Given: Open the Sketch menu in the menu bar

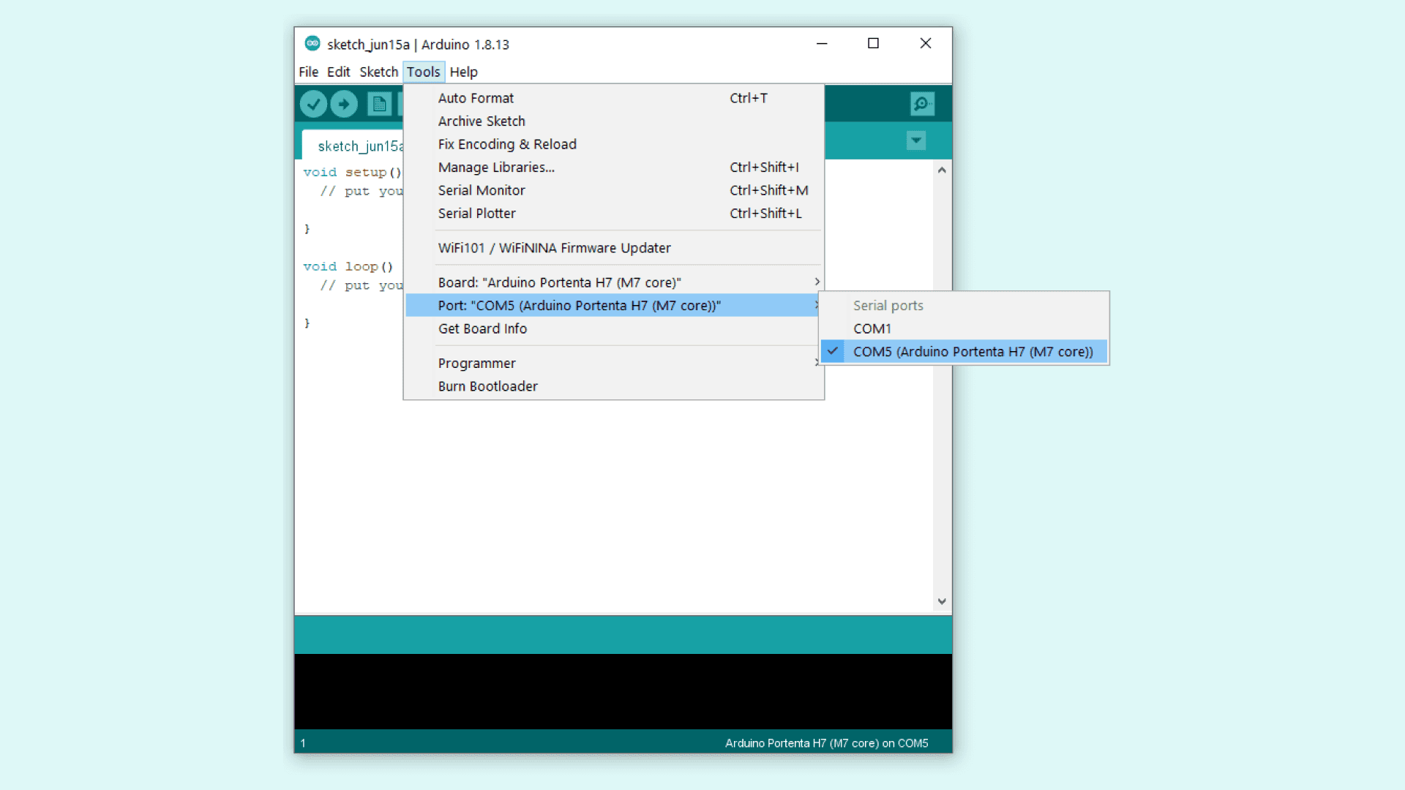Looking at the screenshot, I should pos(378,72).
